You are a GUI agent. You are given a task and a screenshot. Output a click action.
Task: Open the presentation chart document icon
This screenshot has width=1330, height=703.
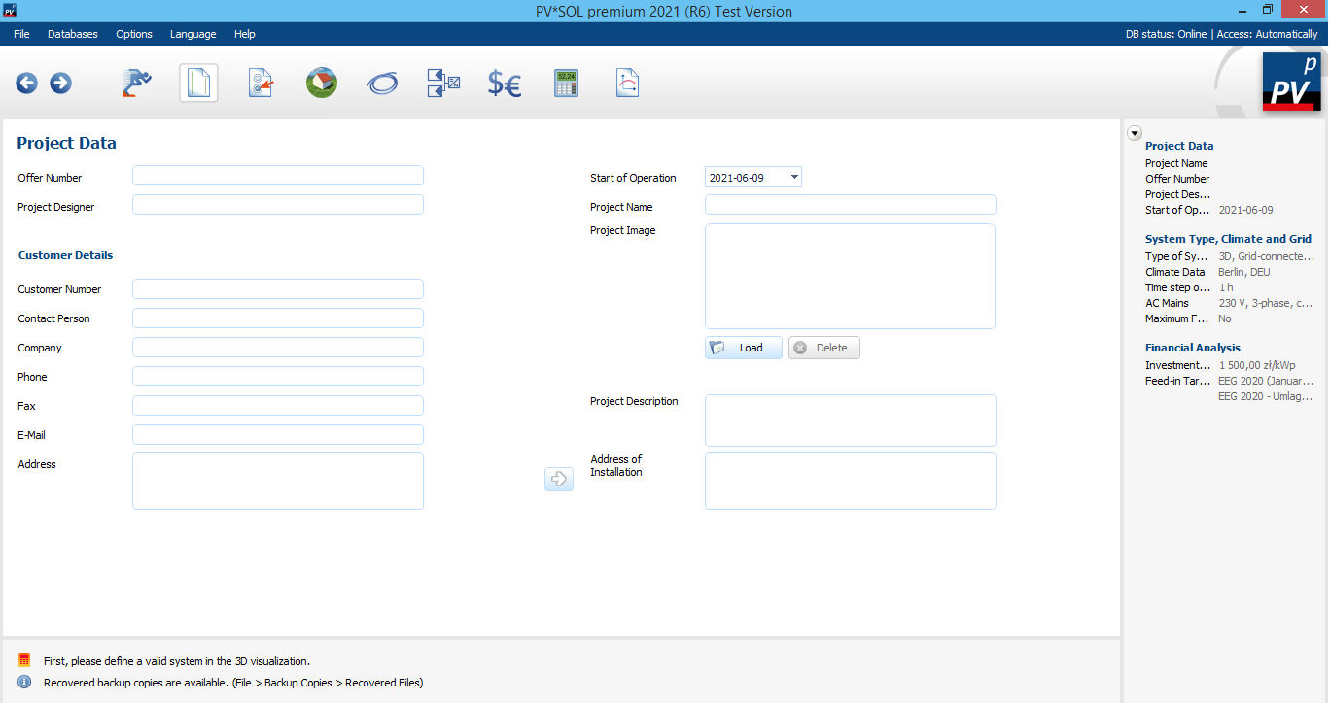627,84
